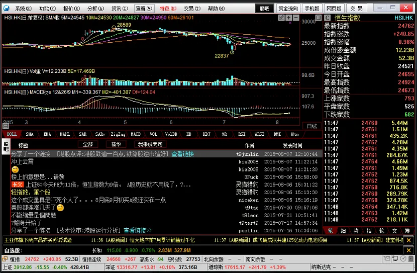This screenshot has height=273, width=417.
Task: Open the 资讯(I) menu
Action: tap(120, 9)
